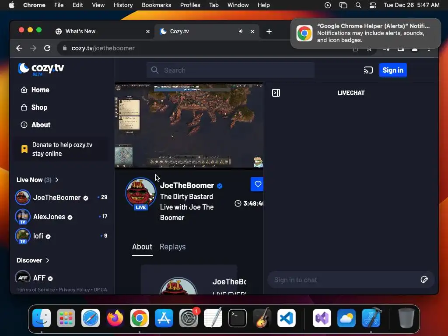Open JoeTheBoomer channel in Live Now list

tap(61, 197)
